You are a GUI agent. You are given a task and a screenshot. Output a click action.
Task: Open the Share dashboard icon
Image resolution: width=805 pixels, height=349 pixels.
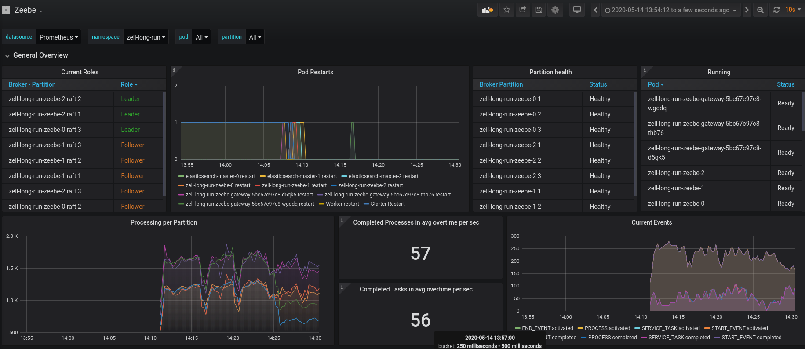pyautogui.click(x=523, y=10)
